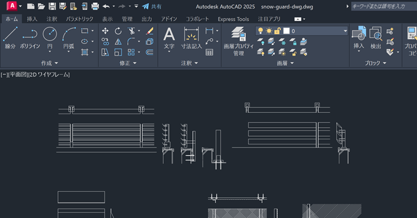Open the 円 circle options dropdown arrow
The width and height of the screenshot is (417, 218).
[50, 51]
